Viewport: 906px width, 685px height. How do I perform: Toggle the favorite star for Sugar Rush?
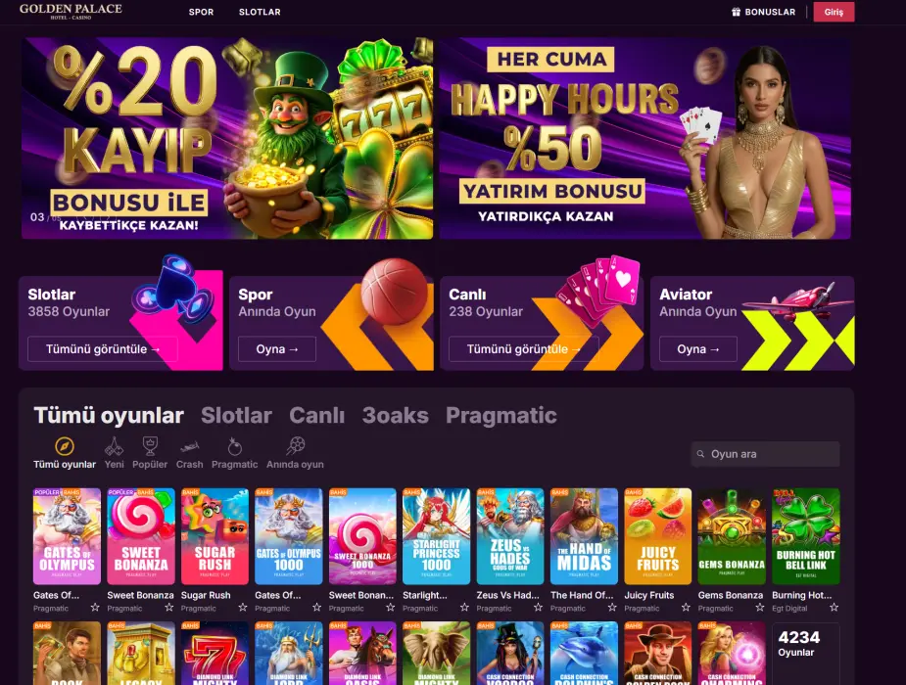(x=243, y=607)
